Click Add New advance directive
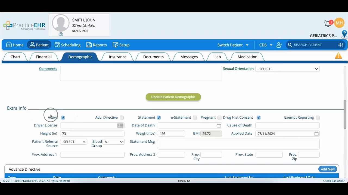This screenshot has height=195, width=348. tap(328, 169)
